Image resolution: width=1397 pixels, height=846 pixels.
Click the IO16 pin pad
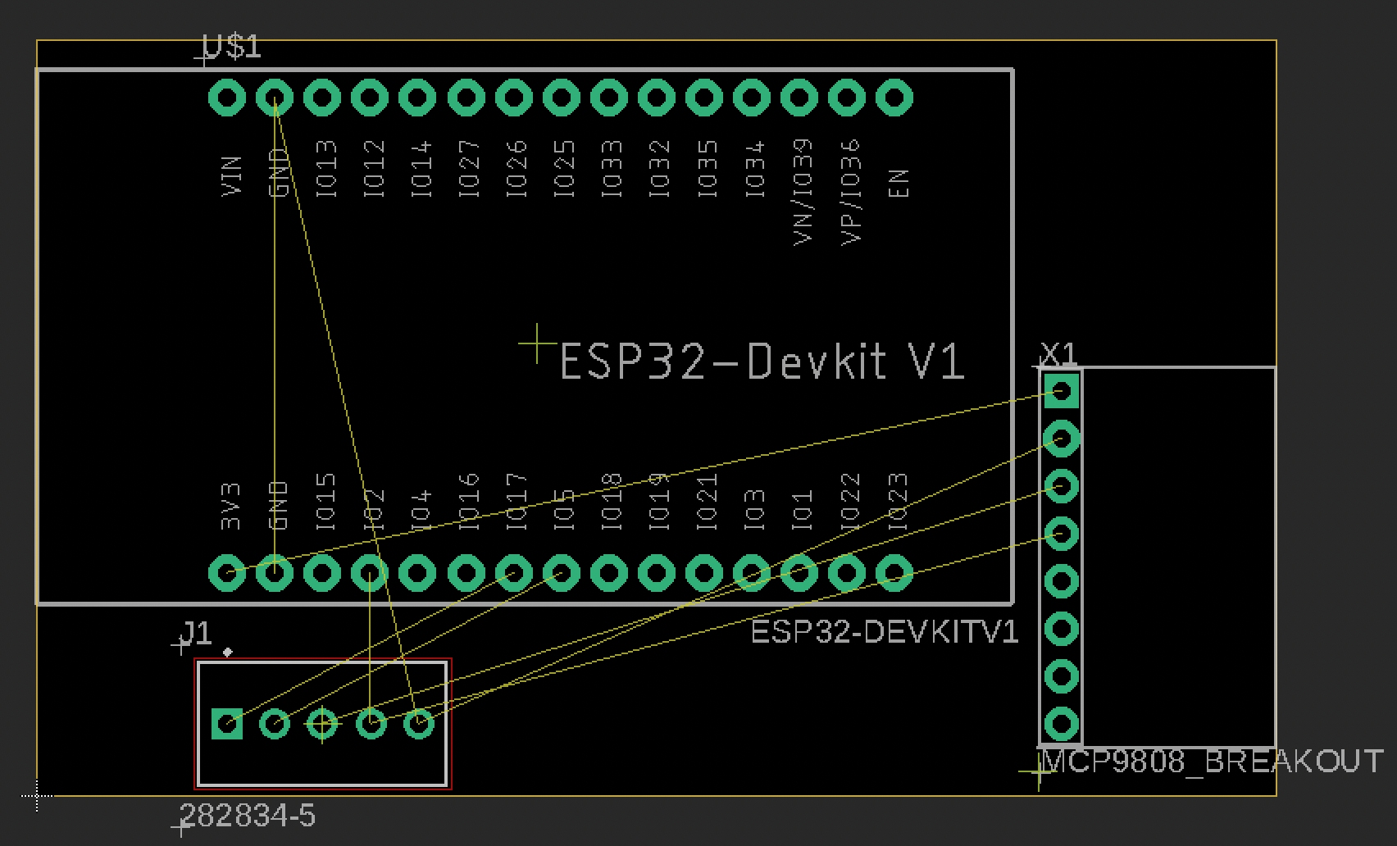pos(466,573)
